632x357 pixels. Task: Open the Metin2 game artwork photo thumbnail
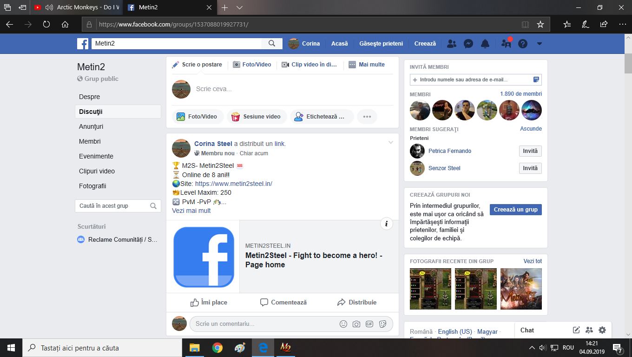(x=521, y=289)
